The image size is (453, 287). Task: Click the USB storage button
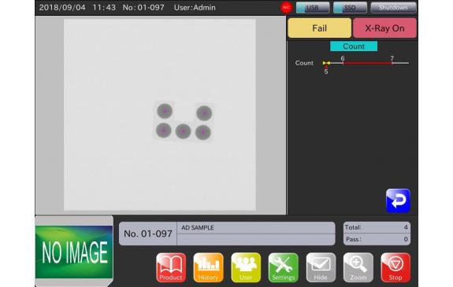point(313,8)
